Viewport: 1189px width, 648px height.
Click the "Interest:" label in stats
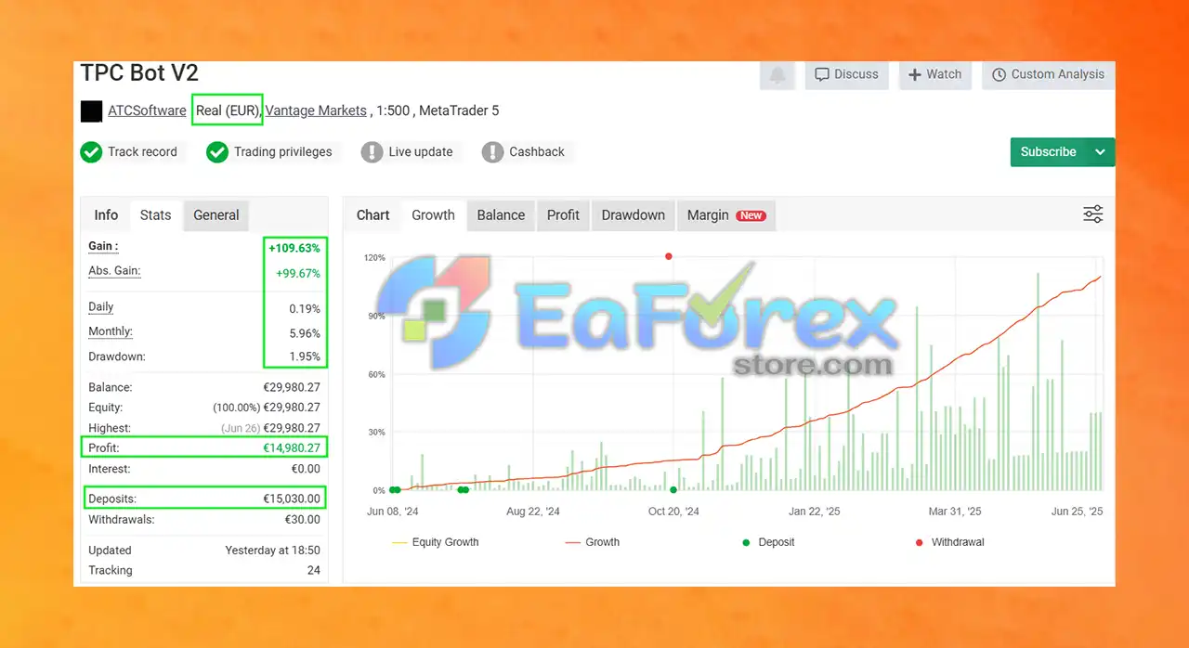pos(110,469)
